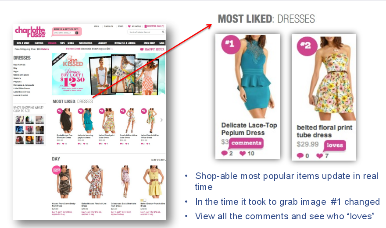Open the Little Black Dress category link

click(x=21, y=92)
